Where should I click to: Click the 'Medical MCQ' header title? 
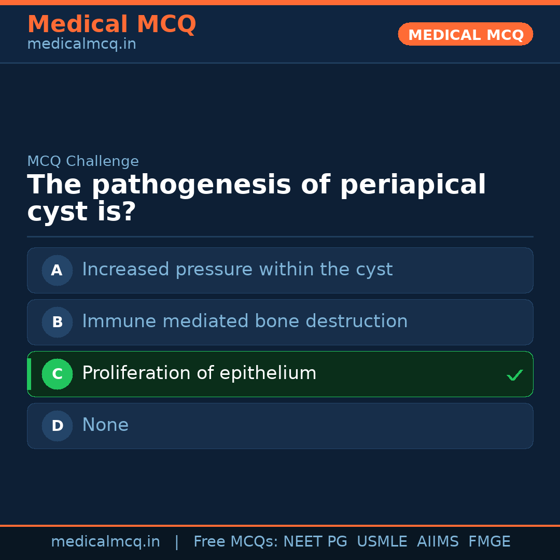tap(111, 24)
